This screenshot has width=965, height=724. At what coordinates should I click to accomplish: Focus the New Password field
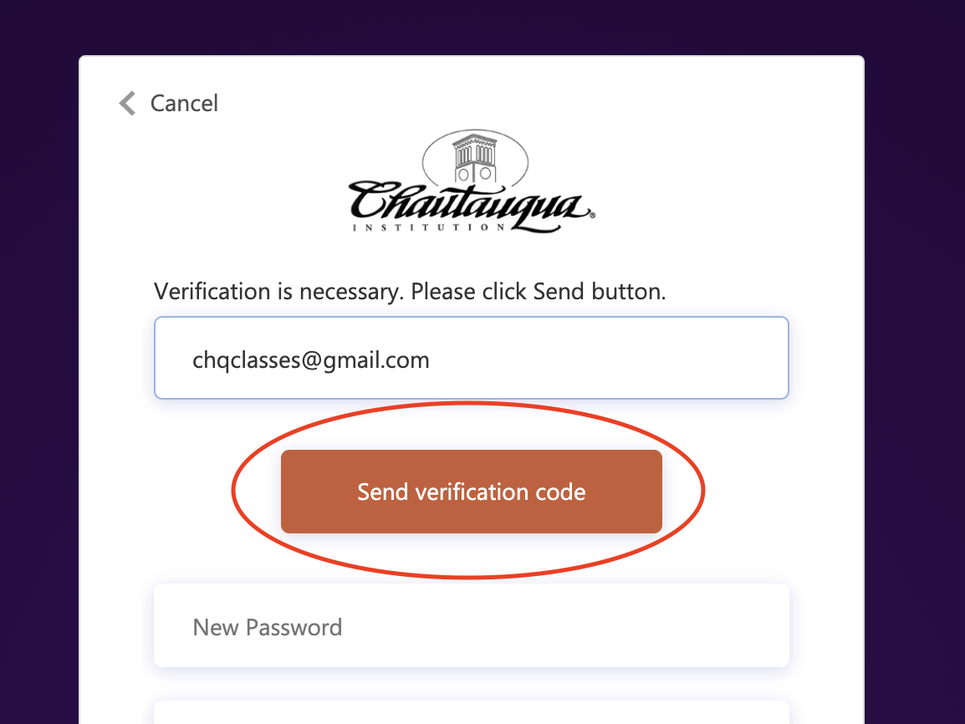pyautogui.click(x=472, y=625)
